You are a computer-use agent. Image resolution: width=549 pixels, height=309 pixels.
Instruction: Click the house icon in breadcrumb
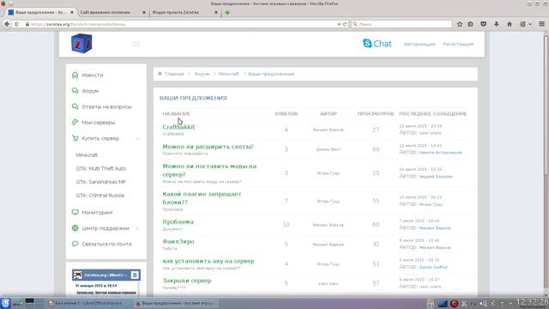(x=160, y=74)
